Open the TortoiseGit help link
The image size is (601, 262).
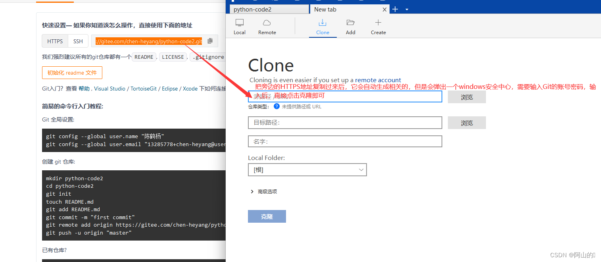coord(144,88)
